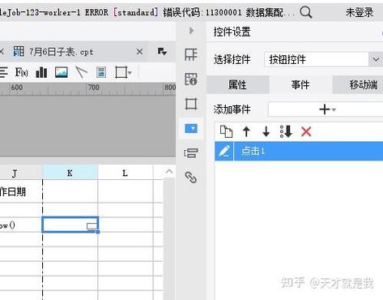Click the insert slope line icon

[81, 72]
